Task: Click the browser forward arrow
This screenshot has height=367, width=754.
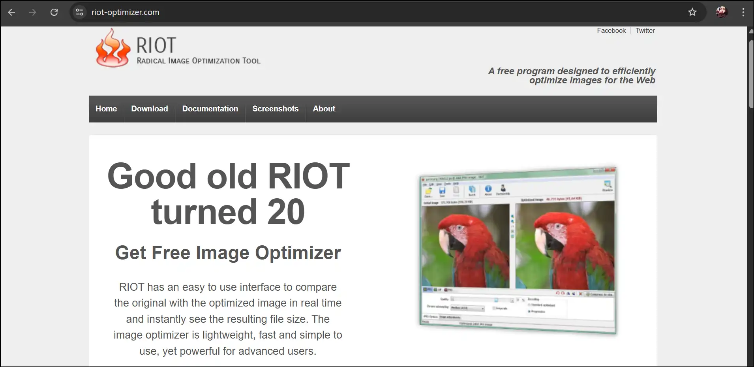Action: tap(33, 12)
